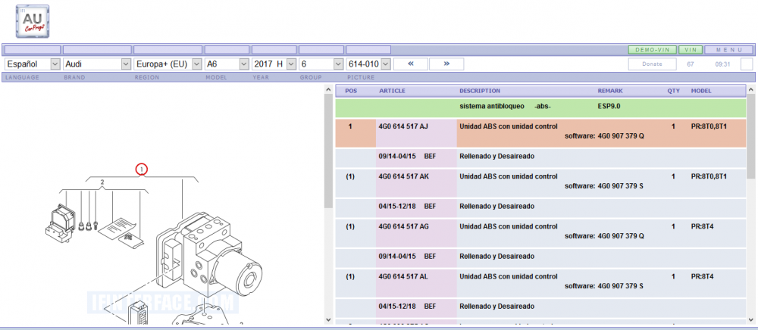The width and height of the screenshot is (758, 330).
Task: Click the parts list vertical scrollbar thumb
Action: click(750, 136)
